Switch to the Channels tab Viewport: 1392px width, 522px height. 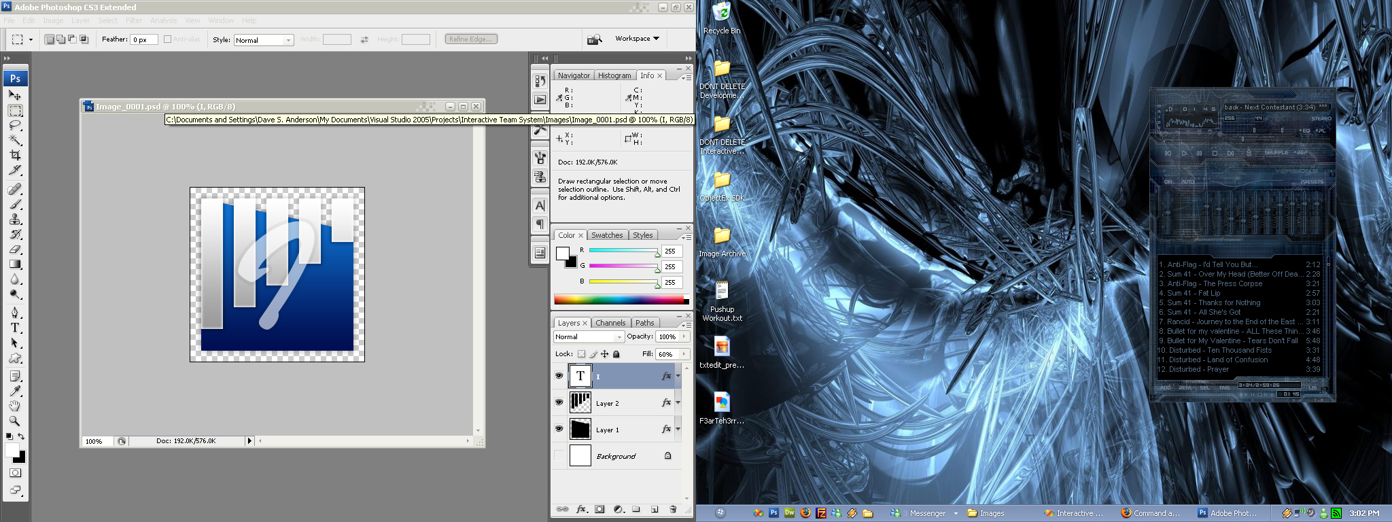point(610,323)
